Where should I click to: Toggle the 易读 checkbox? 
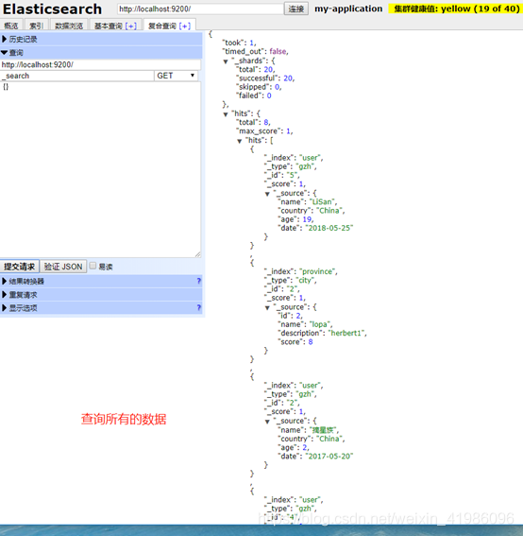tap(93, 266)
